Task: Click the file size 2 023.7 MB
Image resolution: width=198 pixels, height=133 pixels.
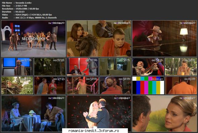Action: pyautogui.click(x=21, y=6)
